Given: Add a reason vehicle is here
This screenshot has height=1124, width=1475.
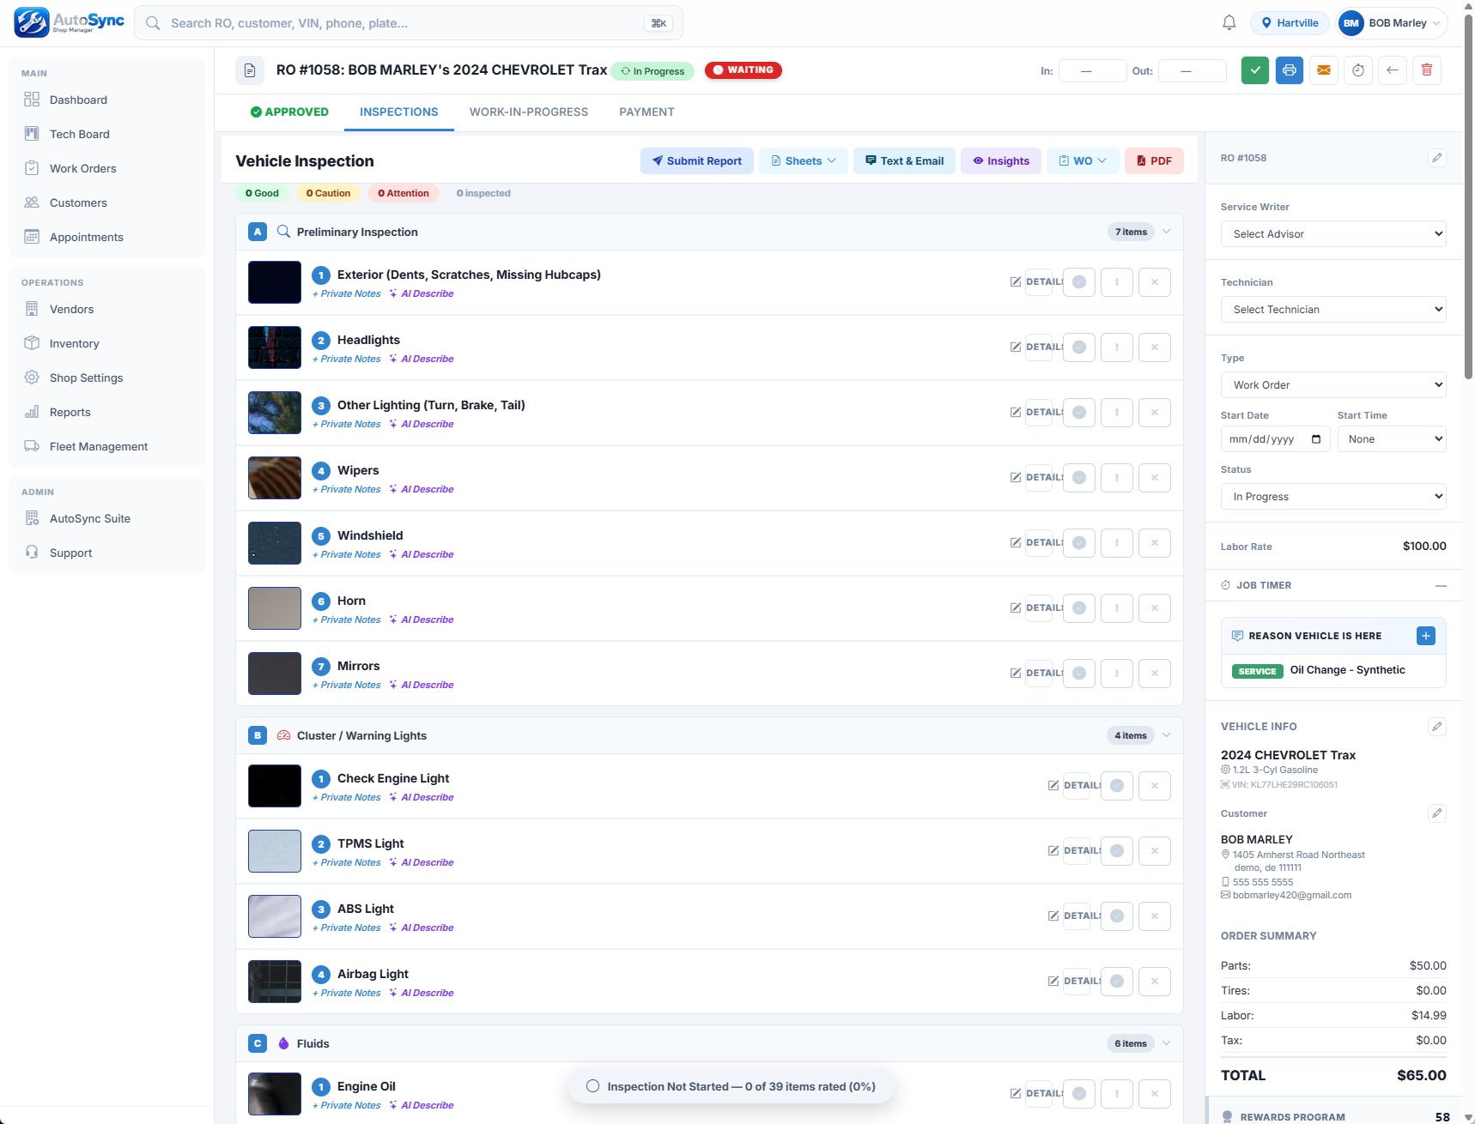Looking at the screenshot, I should [x=1425, y=636].
